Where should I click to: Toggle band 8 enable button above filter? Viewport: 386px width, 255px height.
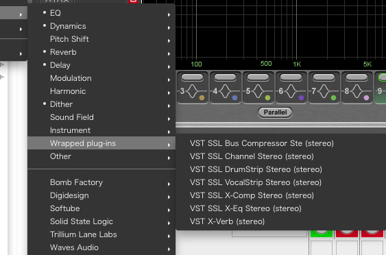357,77
